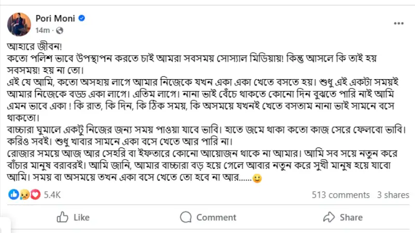Click the Pori Moni profile name
The width and height of the screenshot is (415, 233).
point(55,18)
